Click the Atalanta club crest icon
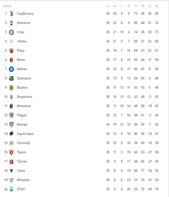The image size is (169, 197). pyautogui.click(x=11, y=23)
